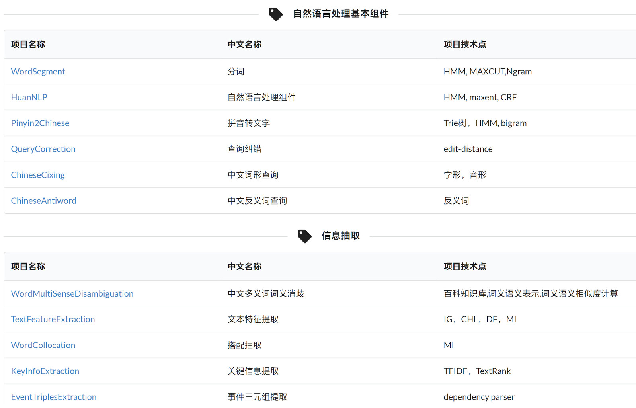Open the WordMultiSenseDisambiguation link

(72, 294)
